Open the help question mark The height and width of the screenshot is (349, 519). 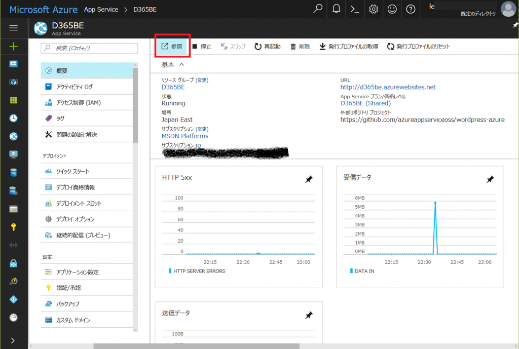(411, 9)
